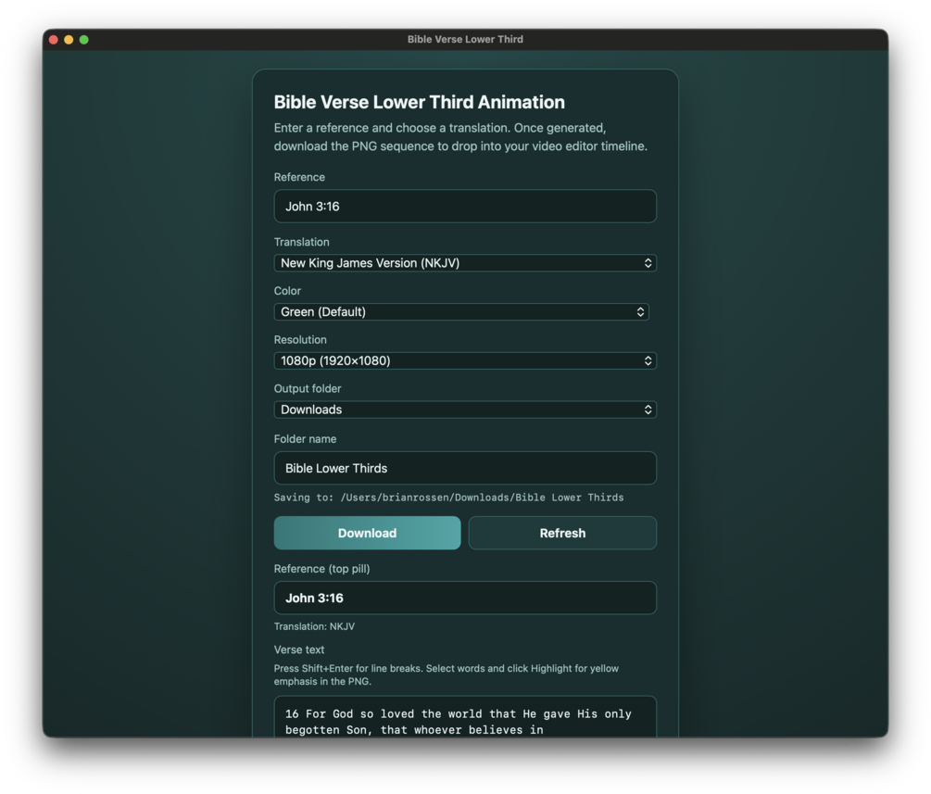Click the Folder name field Bible Lower Thirds

click(x=465, y=468)
